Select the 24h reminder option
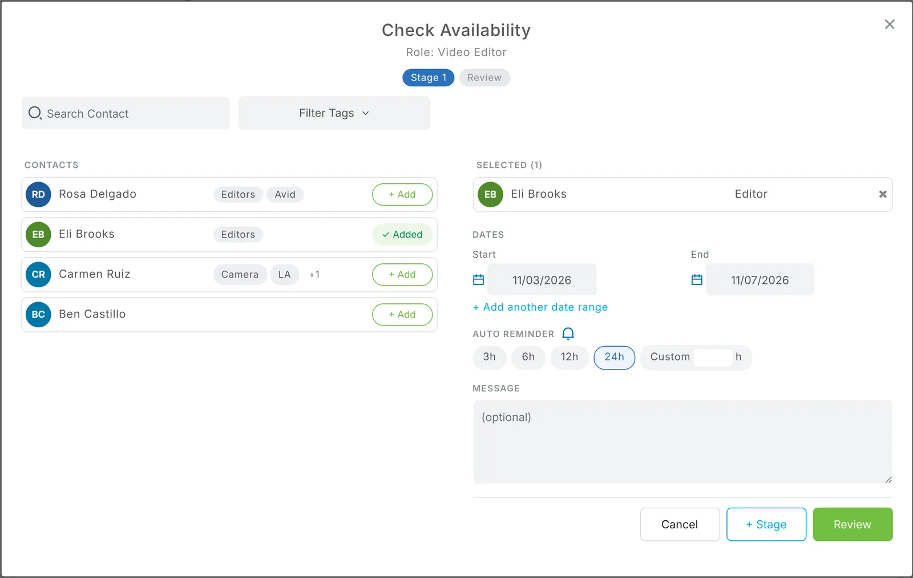This screenshot has height=578, width=913. tap(615, 357)
